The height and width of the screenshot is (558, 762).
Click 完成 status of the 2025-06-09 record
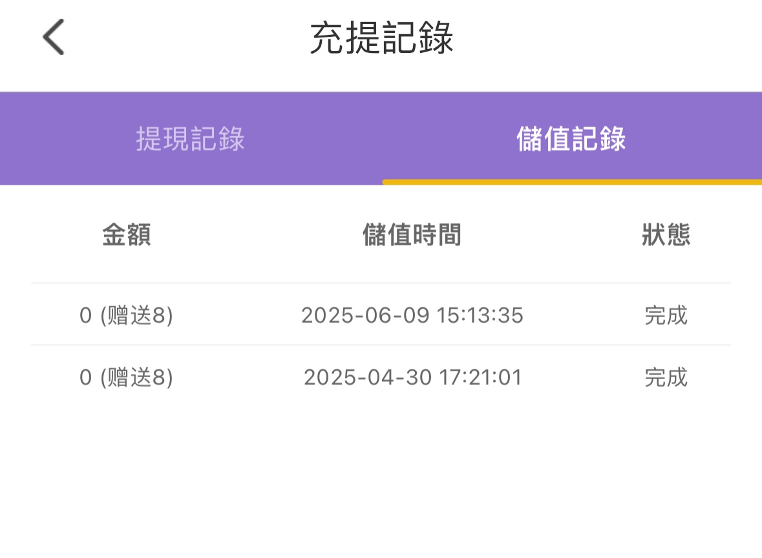[x=666, y=316]
